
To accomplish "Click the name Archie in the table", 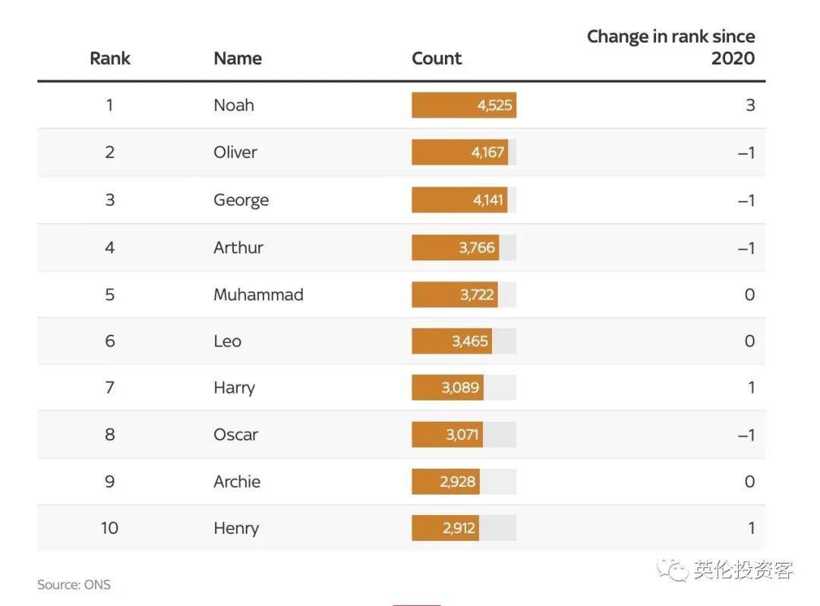I will point(237,482).
